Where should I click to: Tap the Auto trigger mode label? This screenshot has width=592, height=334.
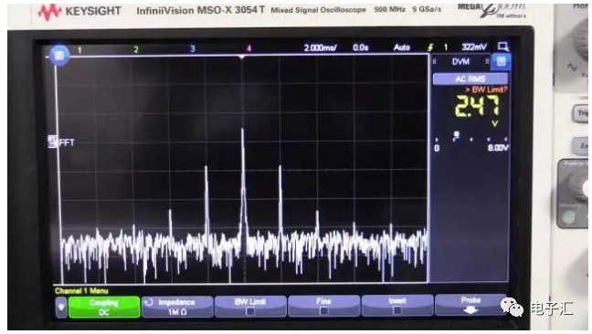pyautogui.click(x=401, y=47)
